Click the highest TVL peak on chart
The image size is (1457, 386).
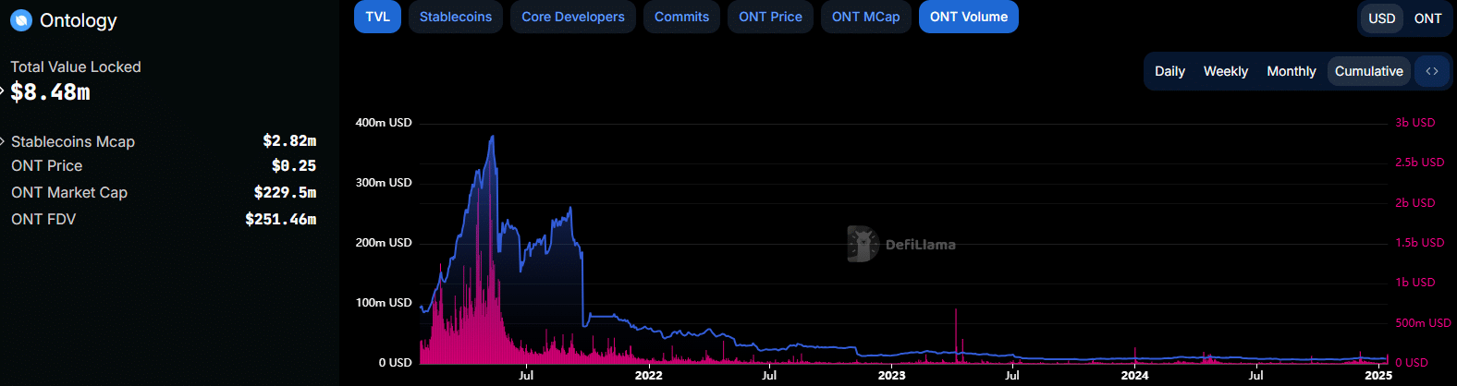click(x=493, y=138)
